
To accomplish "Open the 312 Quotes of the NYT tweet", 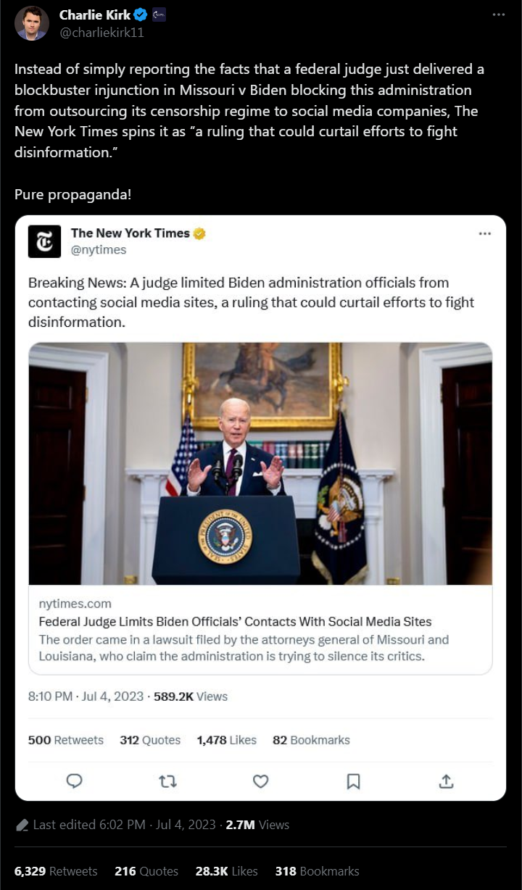I will (150, 740).
